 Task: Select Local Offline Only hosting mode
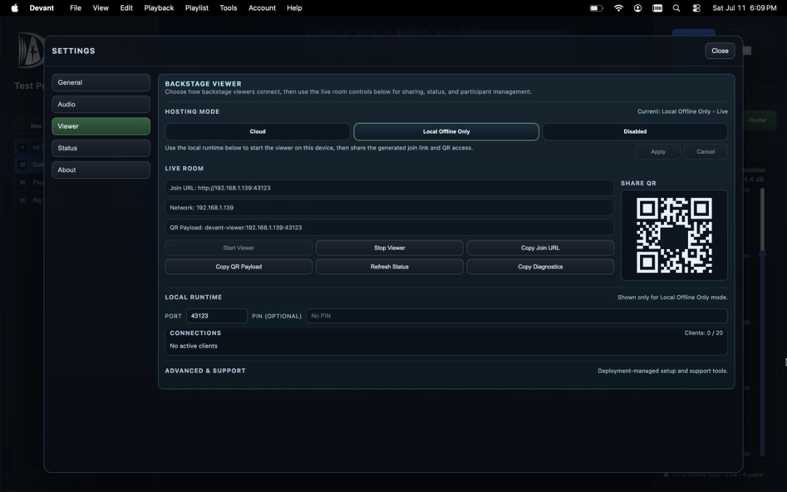pos(446,132)
